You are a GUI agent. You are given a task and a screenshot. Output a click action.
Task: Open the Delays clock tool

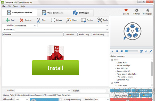click(x=53, y=20)
